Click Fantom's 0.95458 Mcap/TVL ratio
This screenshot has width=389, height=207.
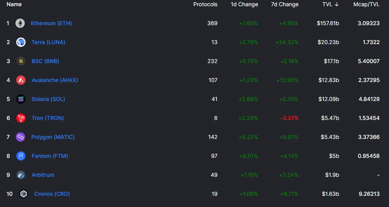point(369,156)
